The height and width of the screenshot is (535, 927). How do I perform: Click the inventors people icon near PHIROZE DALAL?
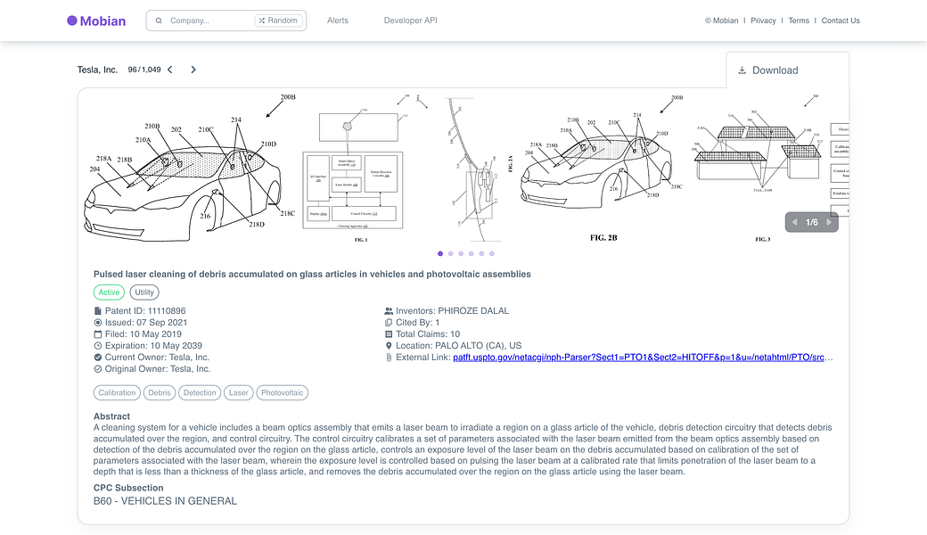(x=388, y=310)
